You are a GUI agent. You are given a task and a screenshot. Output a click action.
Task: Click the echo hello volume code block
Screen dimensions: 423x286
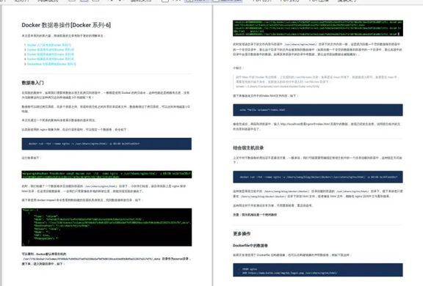pyautogui.click(x=318, y=110)
